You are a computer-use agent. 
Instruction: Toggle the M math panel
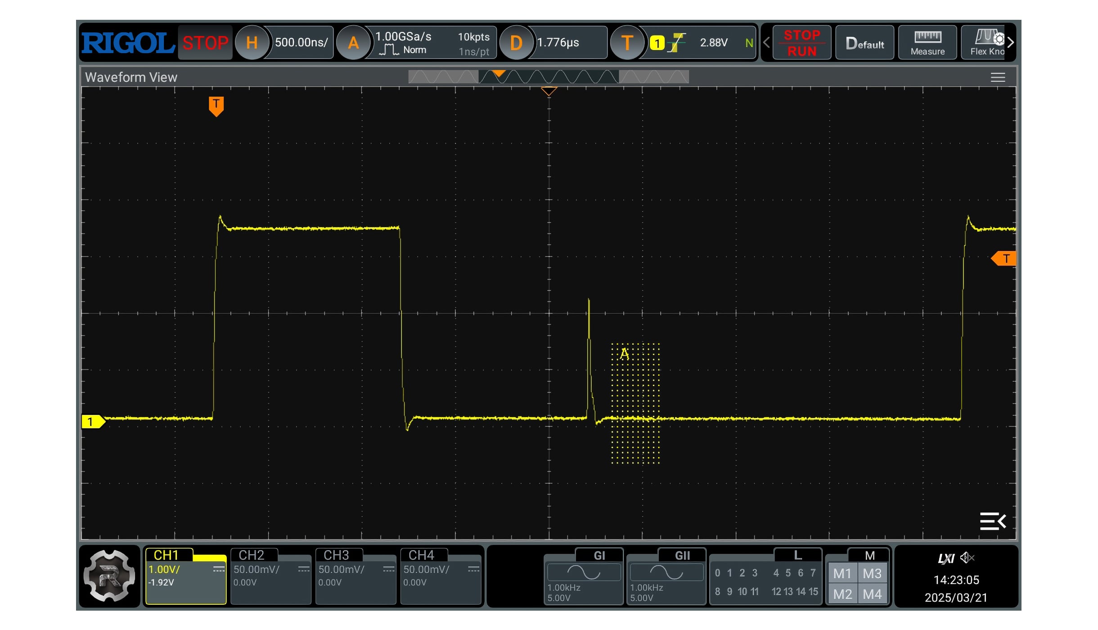click(x=869, y=555)
